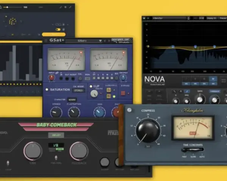This screenshot has height=181, width=227.
Task: Click the wide yellow button in the sequencer plugin
Action: tap(54, 34)
